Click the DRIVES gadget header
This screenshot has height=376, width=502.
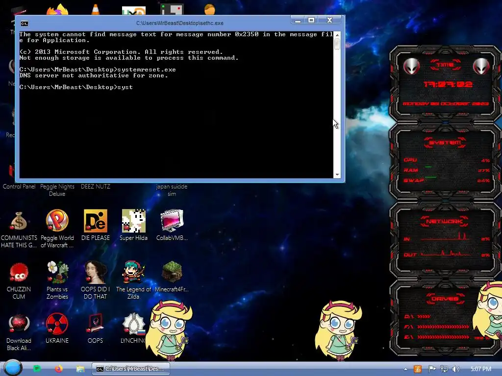tap(445, 299)
